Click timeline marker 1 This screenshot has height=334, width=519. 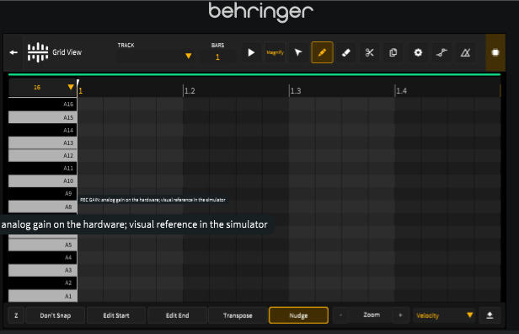click(80, 91)
